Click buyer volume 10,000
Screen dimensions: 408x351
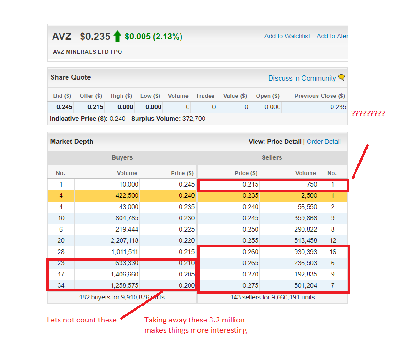(129, 184)
